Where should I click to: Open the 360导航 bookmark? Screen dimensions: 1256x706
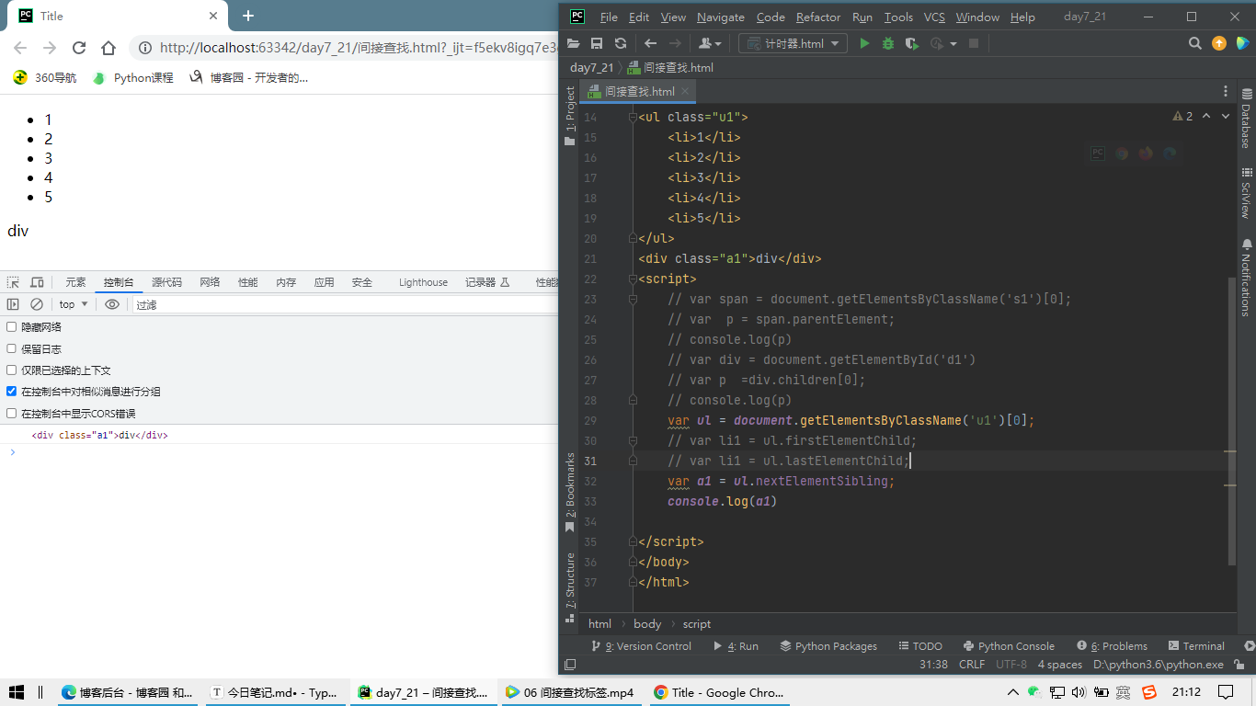click(x=46, y=78)
